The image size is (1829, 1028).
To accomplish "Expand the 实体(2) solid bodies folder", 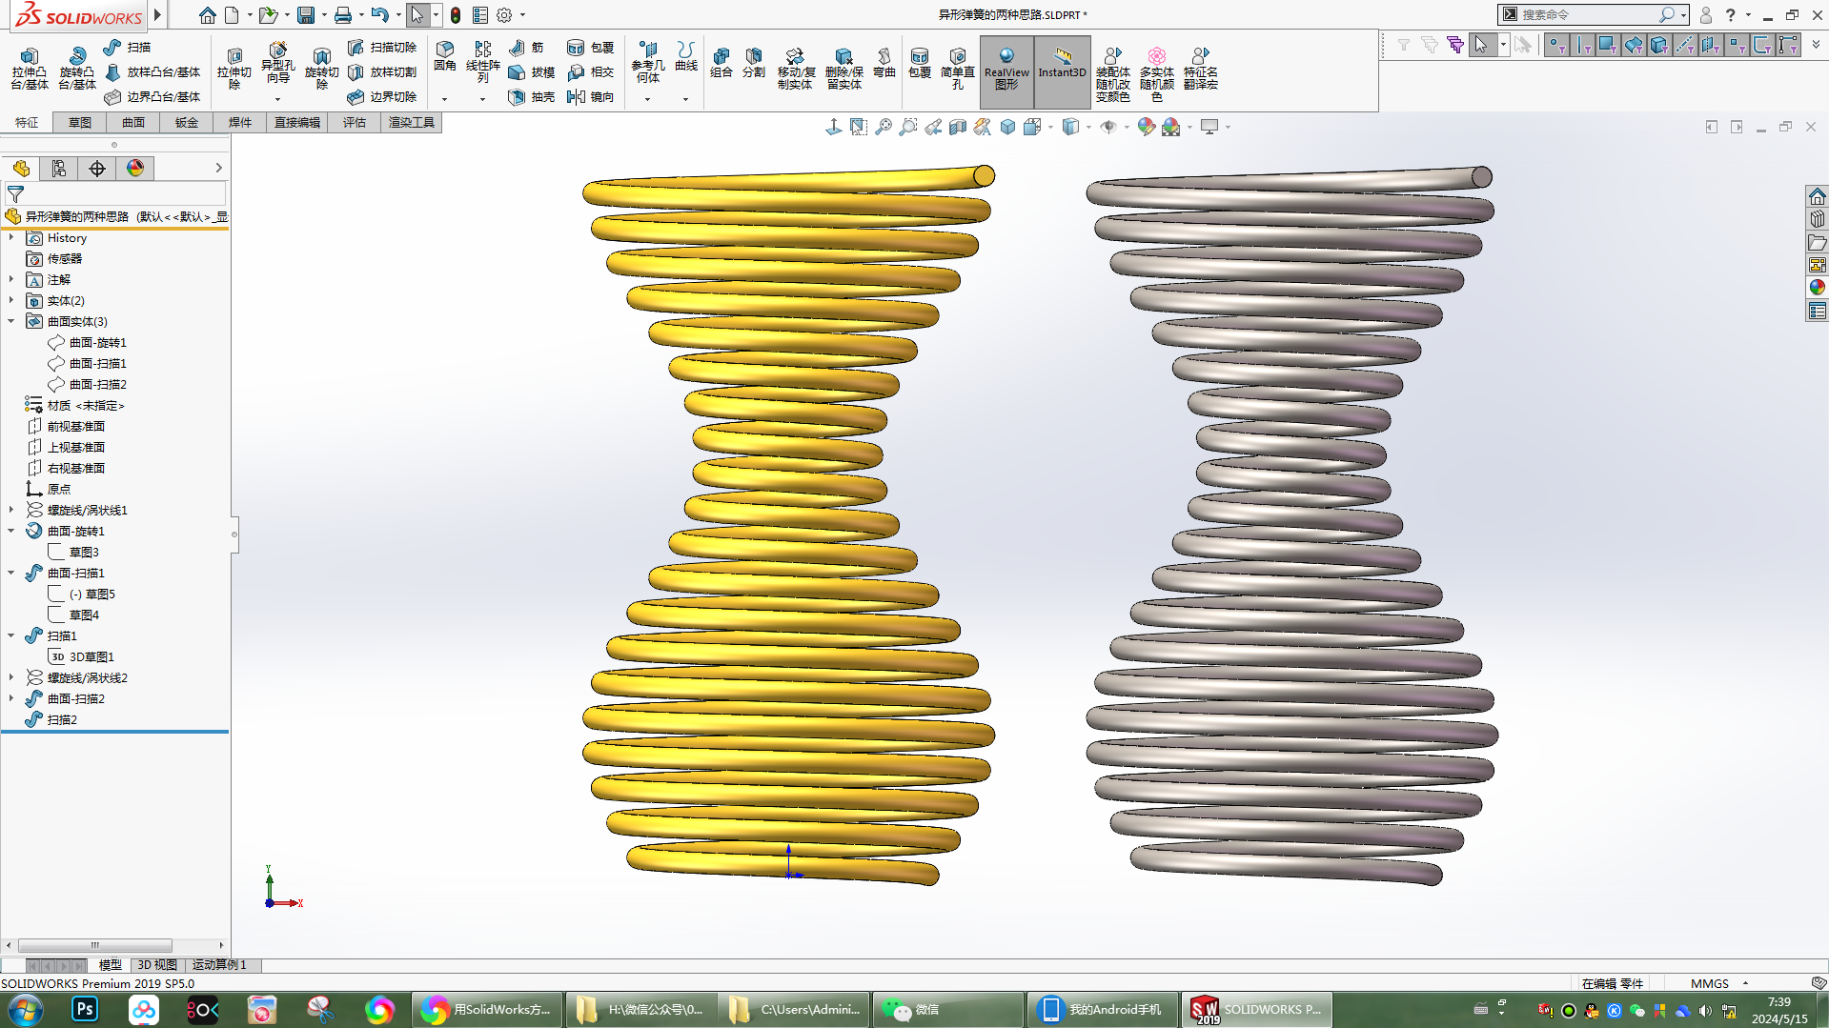I will point(11,300).
